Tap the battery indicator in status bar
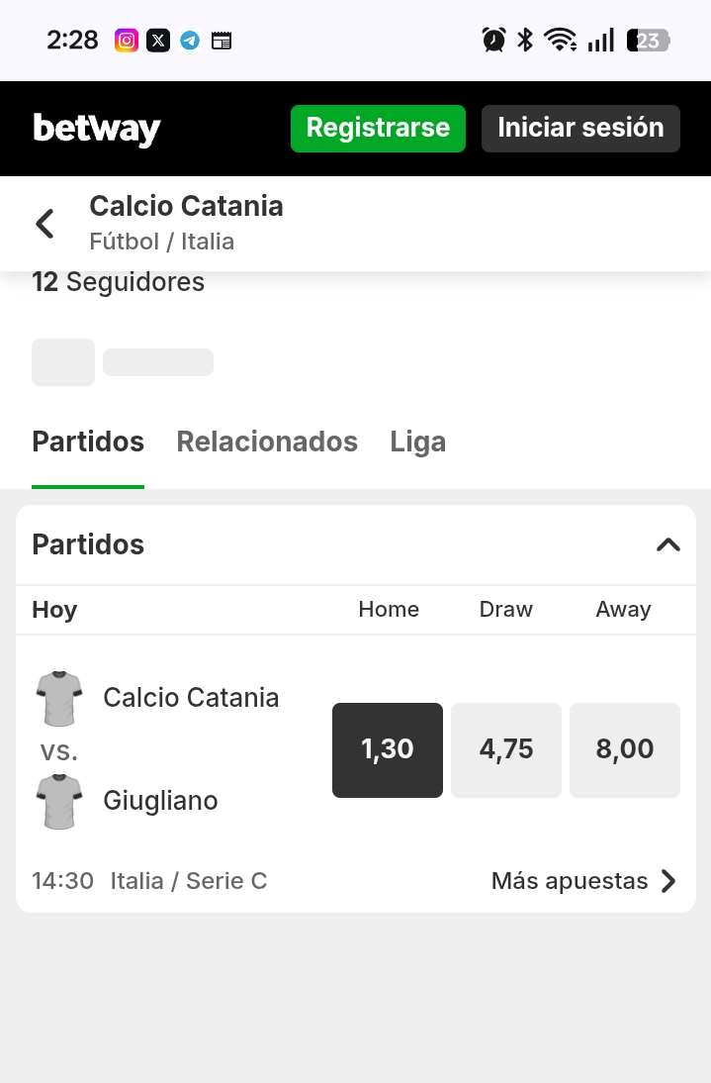 (648, 41)
